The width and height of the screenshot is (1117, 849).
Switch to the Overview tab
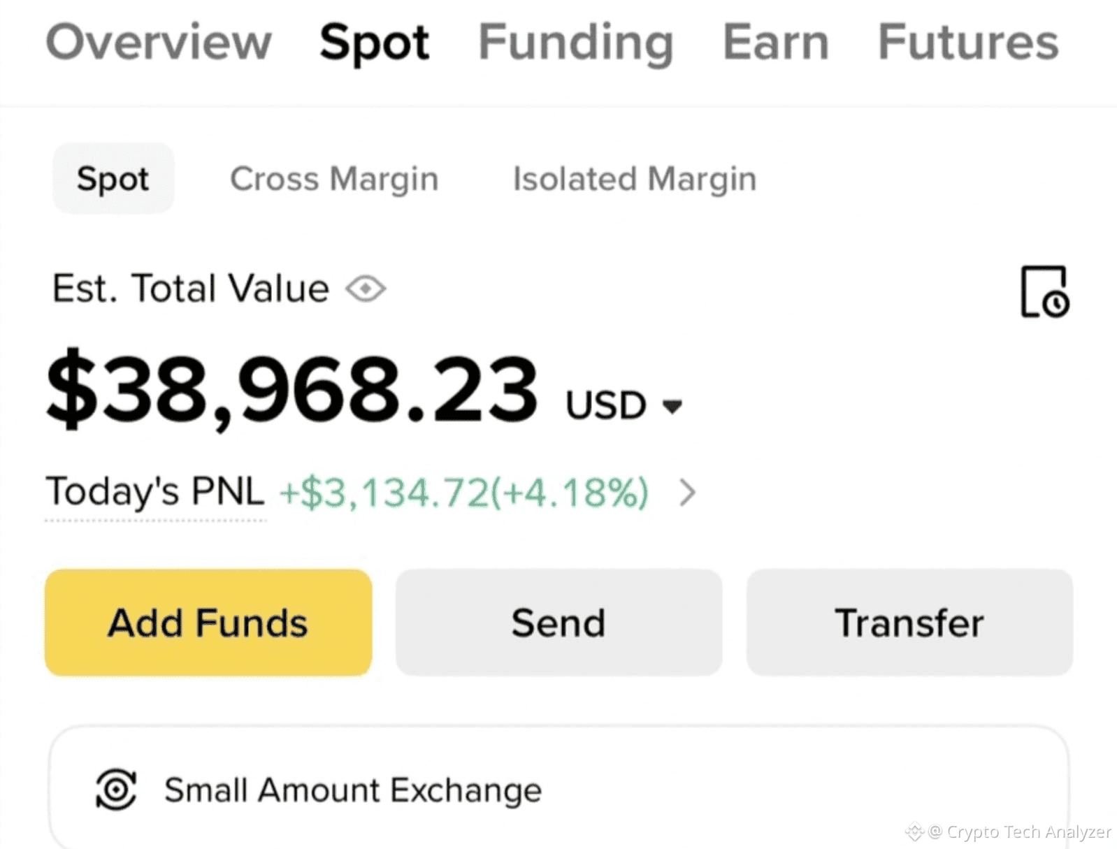pos(159,42)
